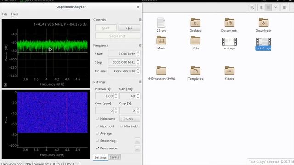Click the auto-range 'A' button on spectrum plot
The image size is (294, 165).
coord(5,85)
